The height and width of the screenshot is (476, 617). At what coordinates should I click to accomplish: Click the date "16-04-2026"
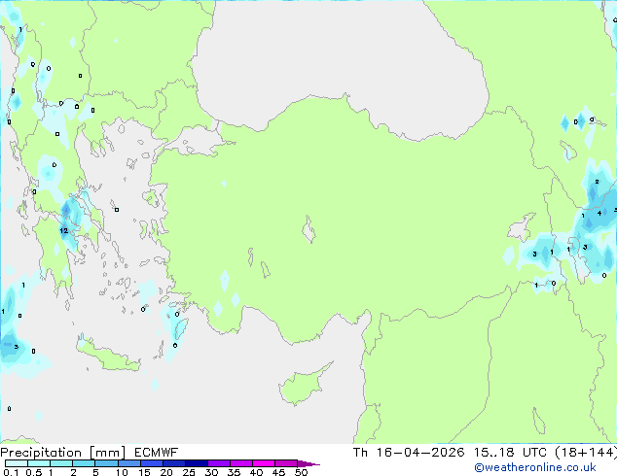click(419, 453)
